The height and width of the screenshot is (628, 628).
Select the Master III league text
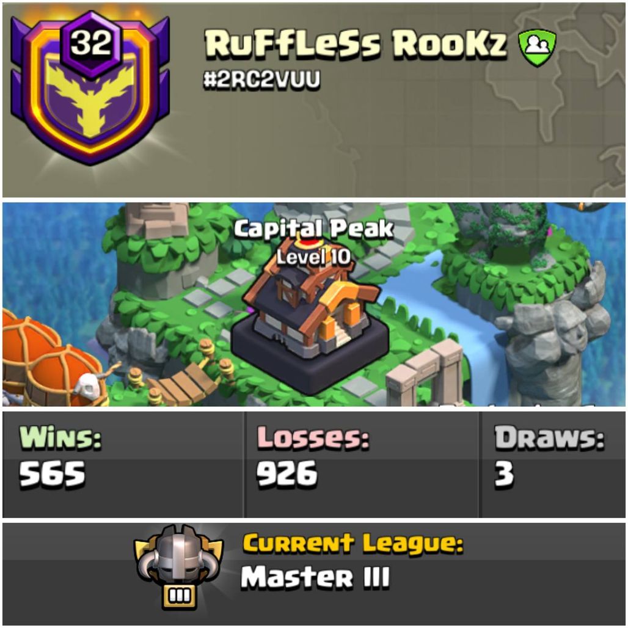315,577
